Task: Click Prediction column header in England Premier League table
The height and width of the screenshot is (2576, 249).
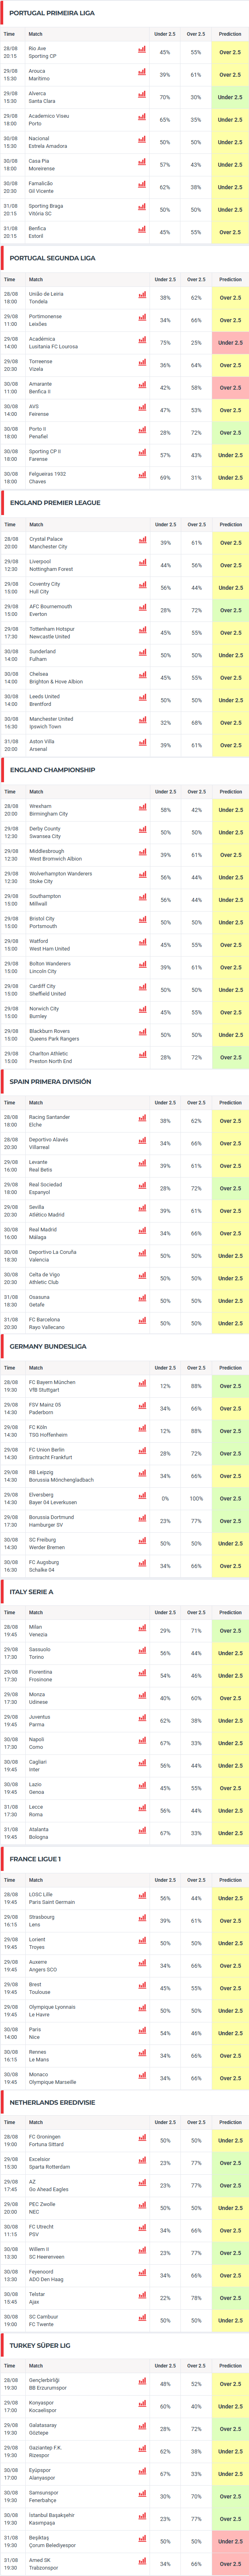Action: click(x=230, y=524)
